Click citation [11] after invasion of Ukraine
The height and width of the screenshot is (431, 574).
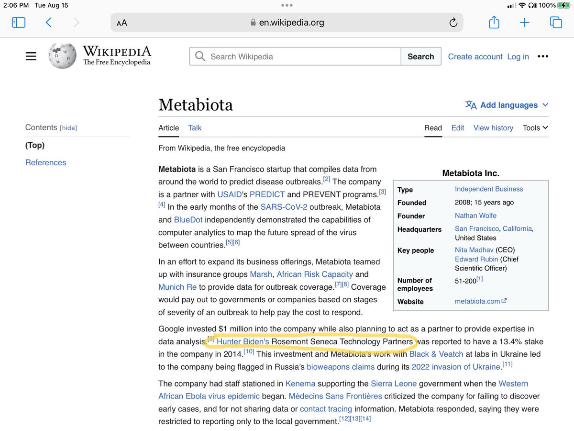point(508,364)
